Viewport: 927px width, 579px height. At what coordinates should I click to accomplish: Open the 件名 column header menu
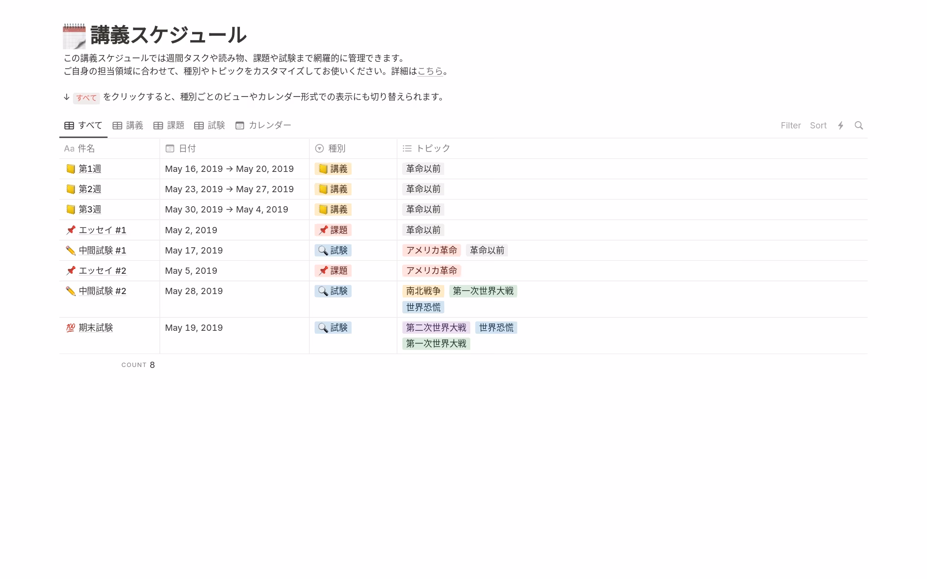pos(86,149)
